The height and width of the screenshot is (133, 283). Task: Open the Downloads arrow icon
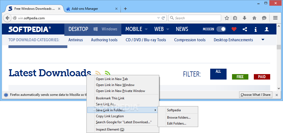click(245, 18)
